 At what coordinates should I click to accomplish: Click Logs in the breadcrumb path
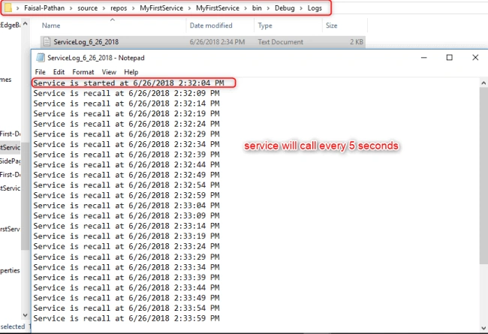[315, 8]
